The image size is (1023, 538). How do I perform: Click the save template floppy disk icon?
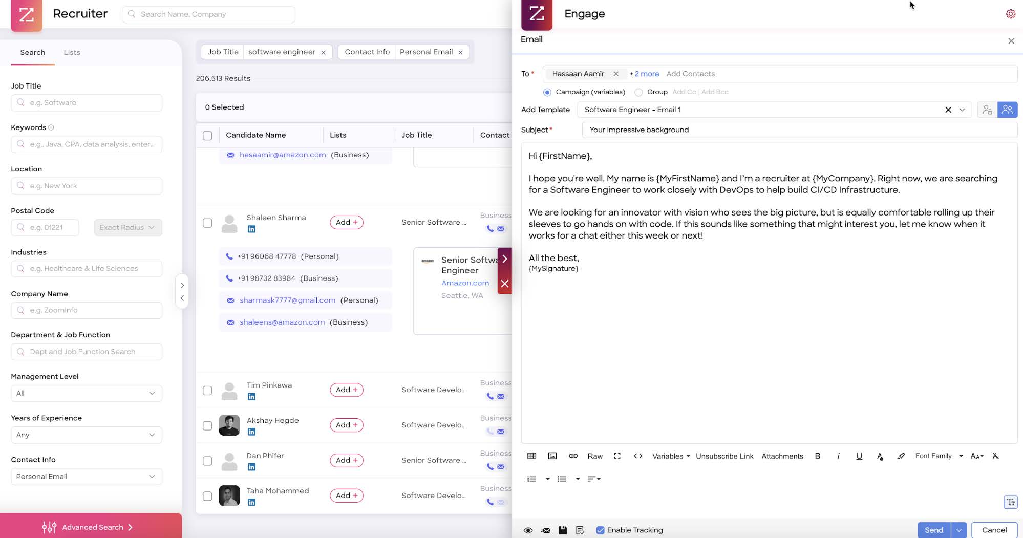[x=563, y=530]
